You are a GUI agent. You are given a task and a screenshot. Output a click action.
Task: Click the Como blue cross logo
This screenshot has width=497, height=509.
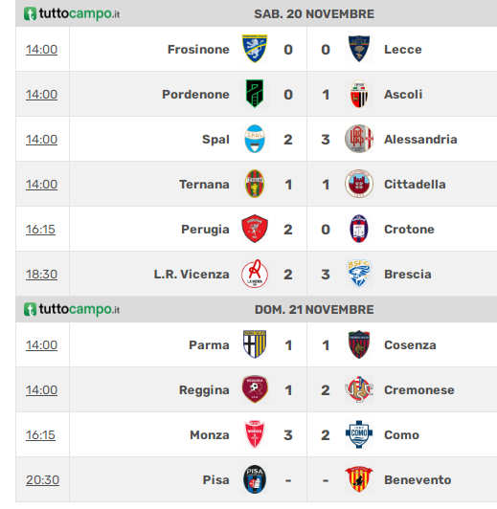pyautogui.click(x=359, y=434)
